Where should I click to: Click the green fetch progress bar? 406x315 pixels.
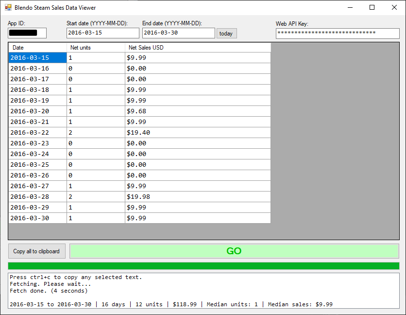pyautogui.click(x=203, y=266)
